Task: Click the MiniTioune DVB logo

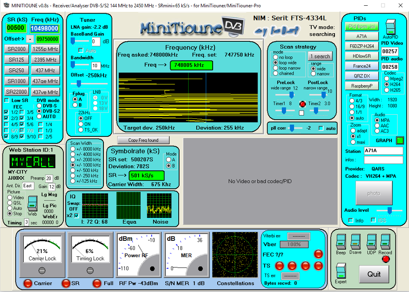Action: 192,27
